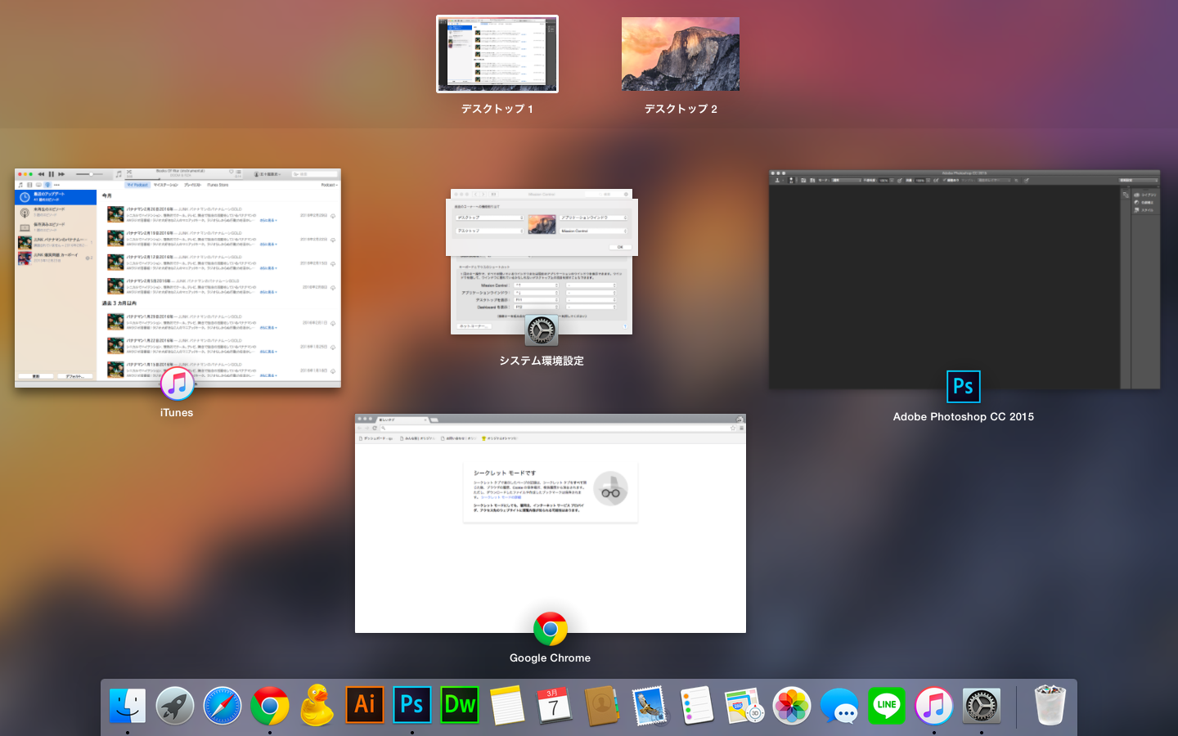Click the Adobe Photoshop CC 2015 label
1178x736 pixels.
(x=964, y=417)
